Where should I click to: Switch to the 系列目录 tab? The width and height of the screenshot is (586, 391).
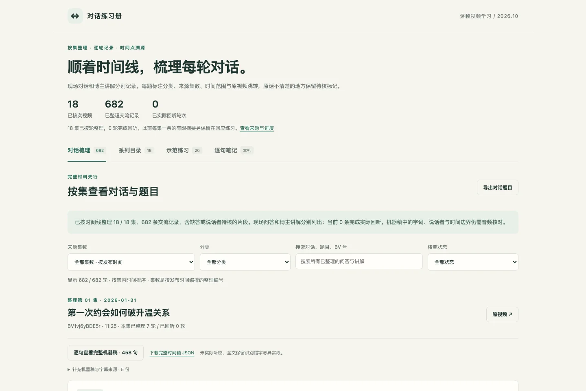[136, 150]
